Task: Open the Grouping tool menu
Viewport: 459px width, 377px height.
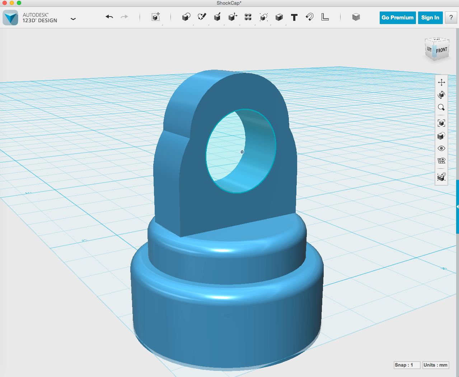Action: pyautogui.click(x=264, y=17)
